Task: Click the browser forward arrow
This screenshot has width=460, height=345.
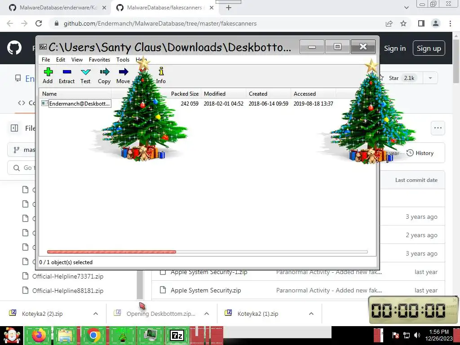Action: [24, 23]
